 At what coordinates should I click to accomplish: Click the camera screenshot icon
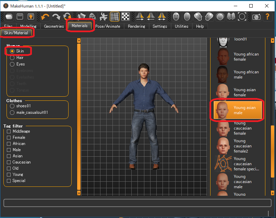click(x=256, y=16)
